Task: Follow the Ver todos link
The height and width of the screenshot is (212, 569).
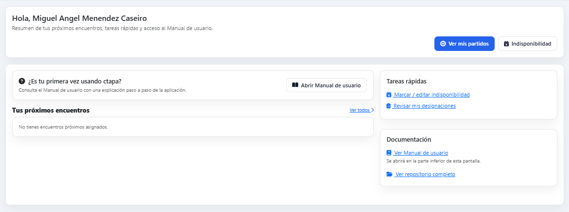Action: coord(360,110)
